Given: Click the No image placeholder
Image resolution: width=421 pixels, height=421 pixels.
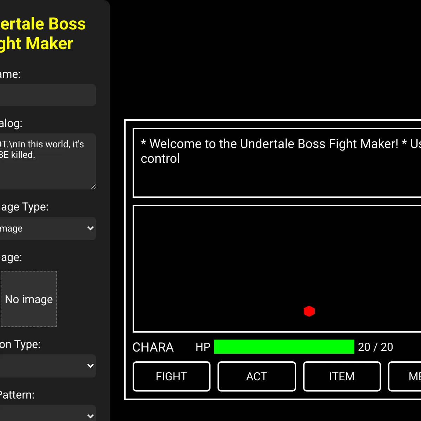Looking at the screenshot, I should pos(29,299).
